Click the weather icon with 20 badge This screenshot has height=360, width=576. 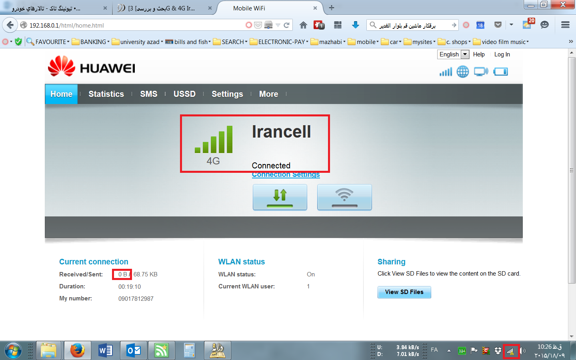click(x=528, y=24)
